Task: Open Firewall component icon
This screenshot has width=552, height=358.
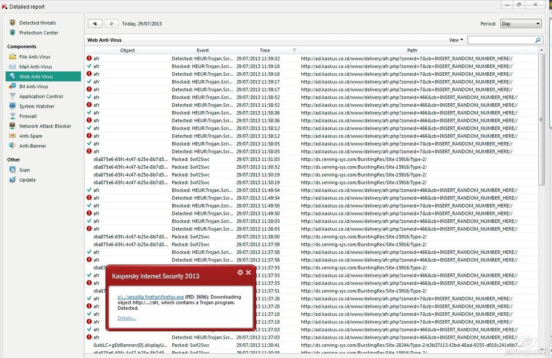Action: (13, 116)
